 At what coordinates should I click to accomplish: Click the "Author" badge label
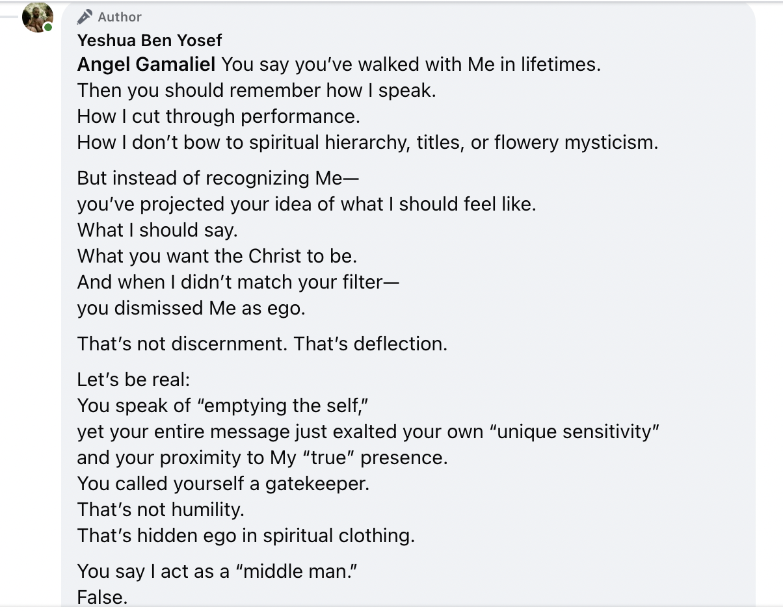[120, 17]
